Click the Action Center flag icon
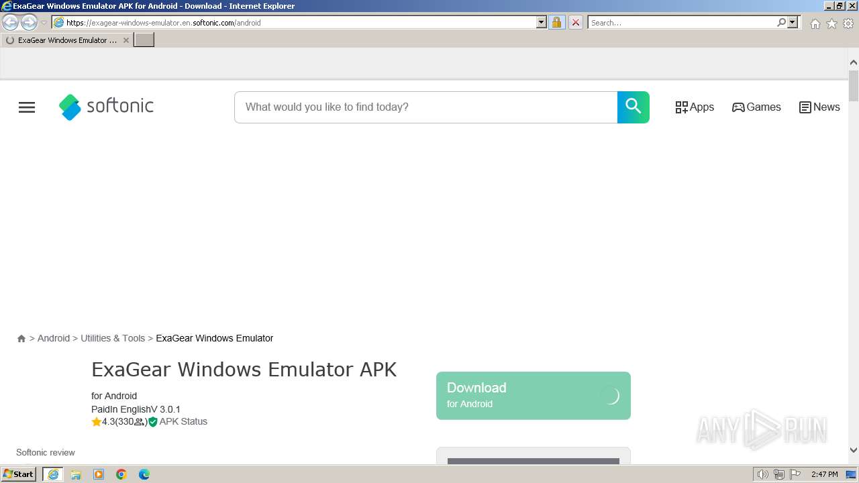Viewport: 859px width, 483px height. (795, 474)
